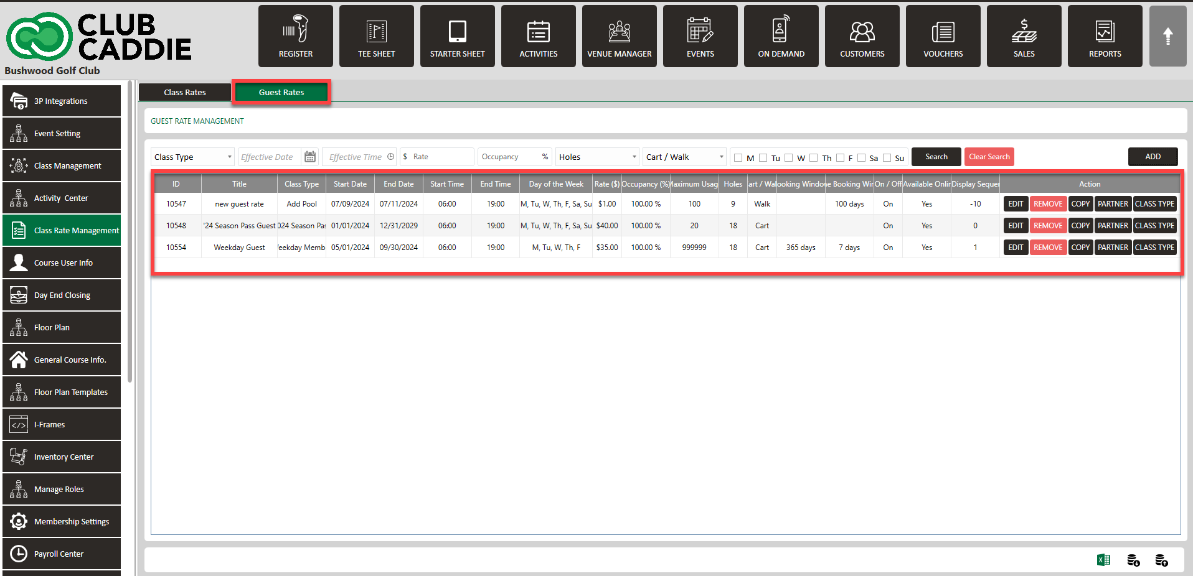Screen dimensions: 1193x576
Task: Open the Reports module
Action: point(1105,36)
